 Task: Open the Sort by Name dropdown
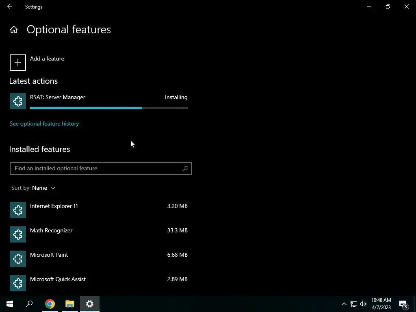point(33,188)
